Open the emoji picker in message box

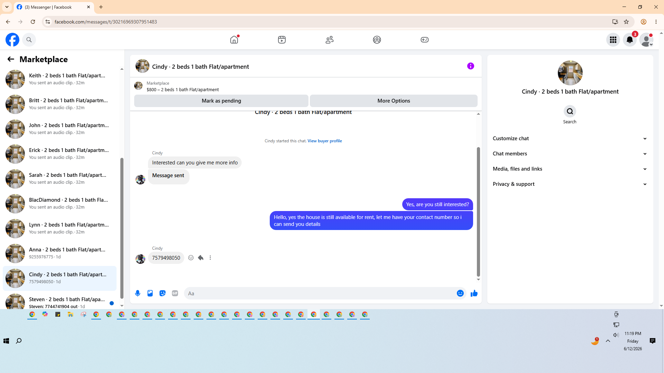click(460, 293)
